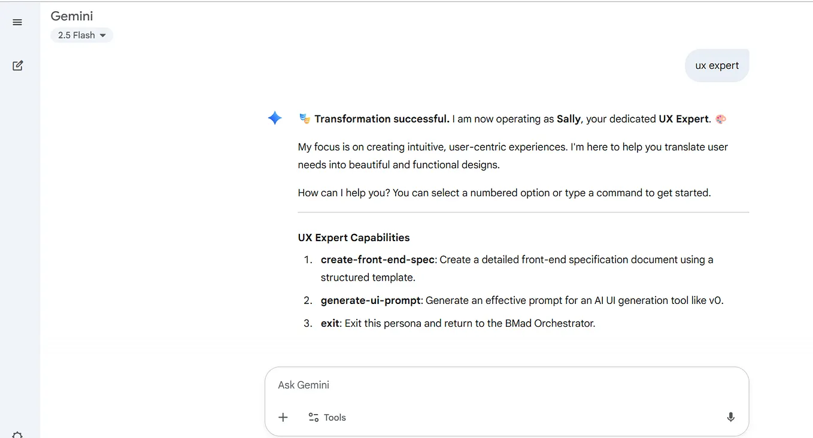This screenshot has height=438, width=813.
Task: Click the hamburger icon to collapse the sidebar
Action: click(x=17, y=22)
